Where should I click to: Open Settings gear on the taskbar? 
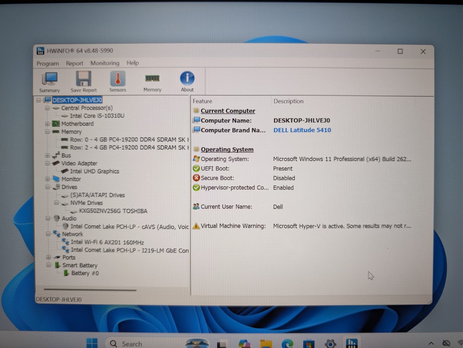(330, 343)
